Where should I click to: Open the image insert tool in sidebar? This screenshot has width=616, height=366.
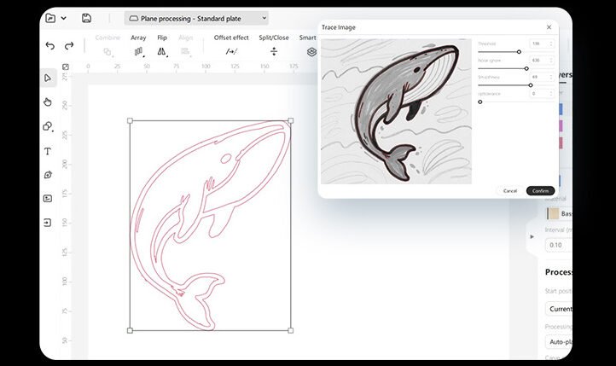pos(48,199)
